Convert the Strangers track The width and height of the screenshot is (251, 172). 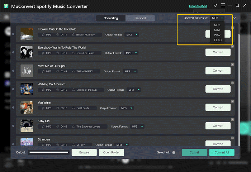[218, 143]
